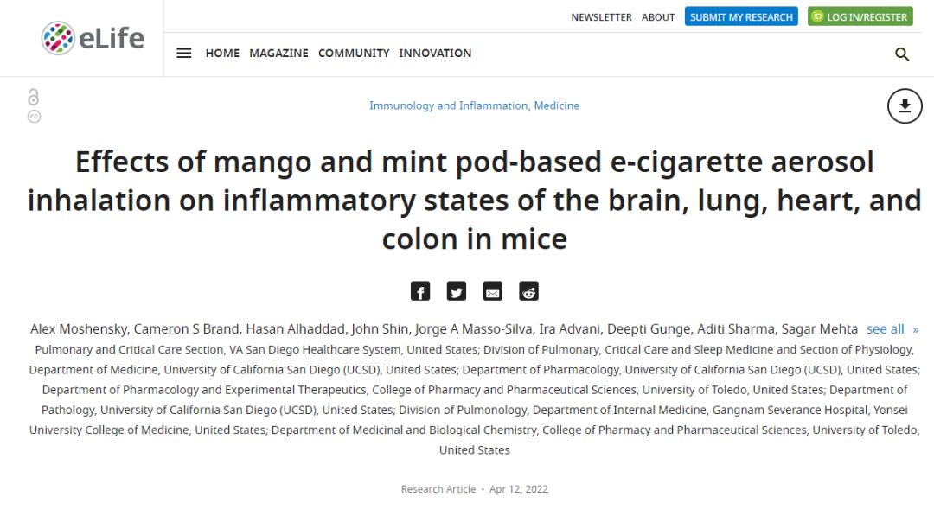
Task: Open the eLife logo homepage
Action: click(93, 39)
